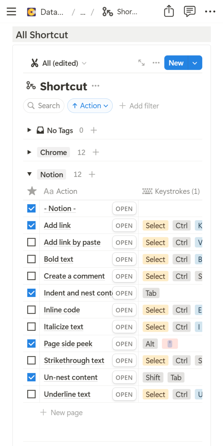Click the share export icon
Screen dimensions: 223x446
(x=169, y=12)
